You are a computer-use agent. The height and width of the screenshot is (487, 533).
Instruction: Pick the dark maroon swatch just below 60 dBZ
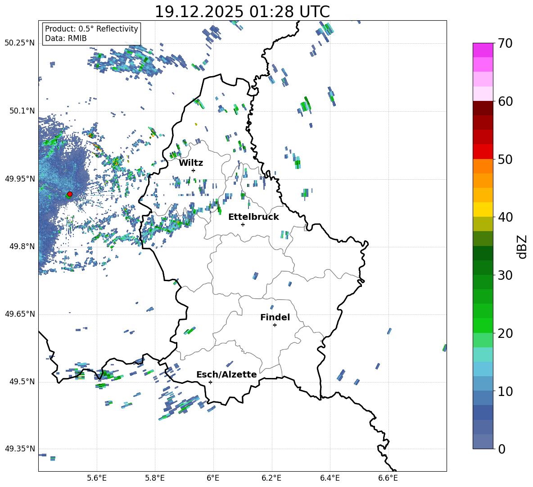[483, 108]
